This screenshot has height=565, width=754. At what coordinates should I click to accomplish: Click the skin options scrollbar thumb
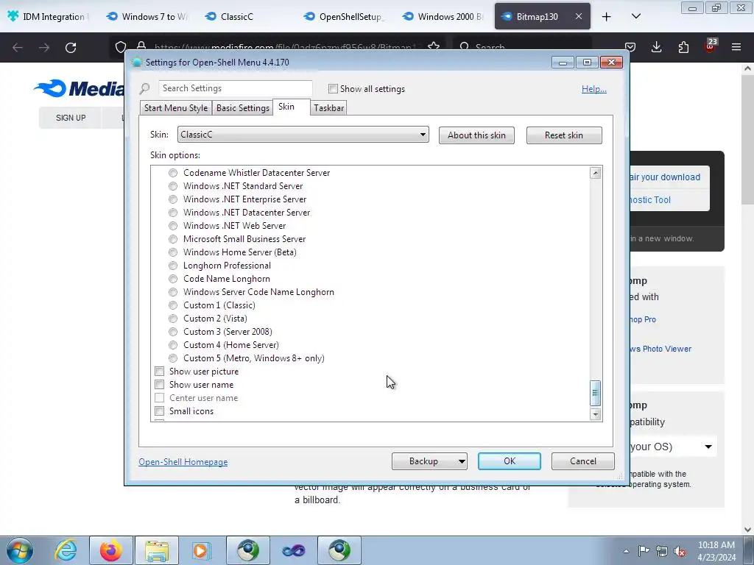coord(595,393)
